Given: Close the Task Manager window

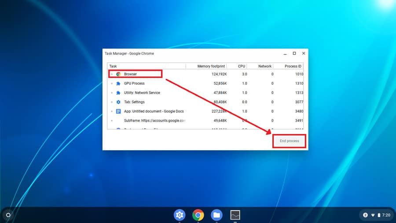Looking at the screenshot, I should click(304, 53).
